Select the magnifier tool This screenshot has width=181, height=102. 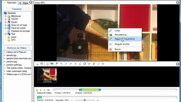[x=99, y=64]
